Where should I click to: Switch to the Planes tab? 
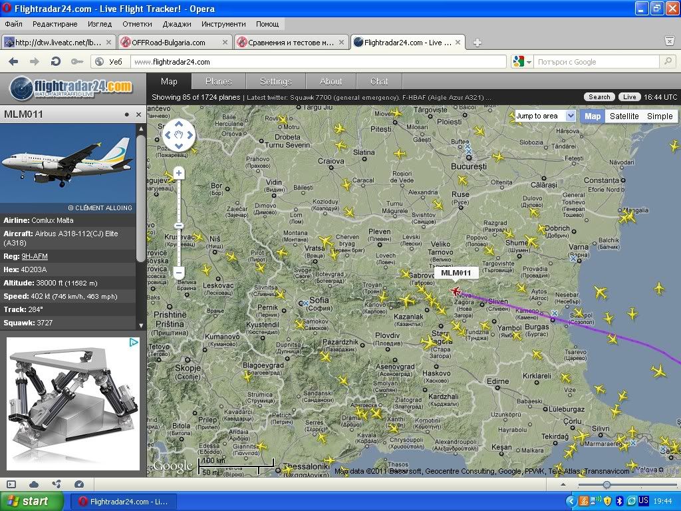218,81
